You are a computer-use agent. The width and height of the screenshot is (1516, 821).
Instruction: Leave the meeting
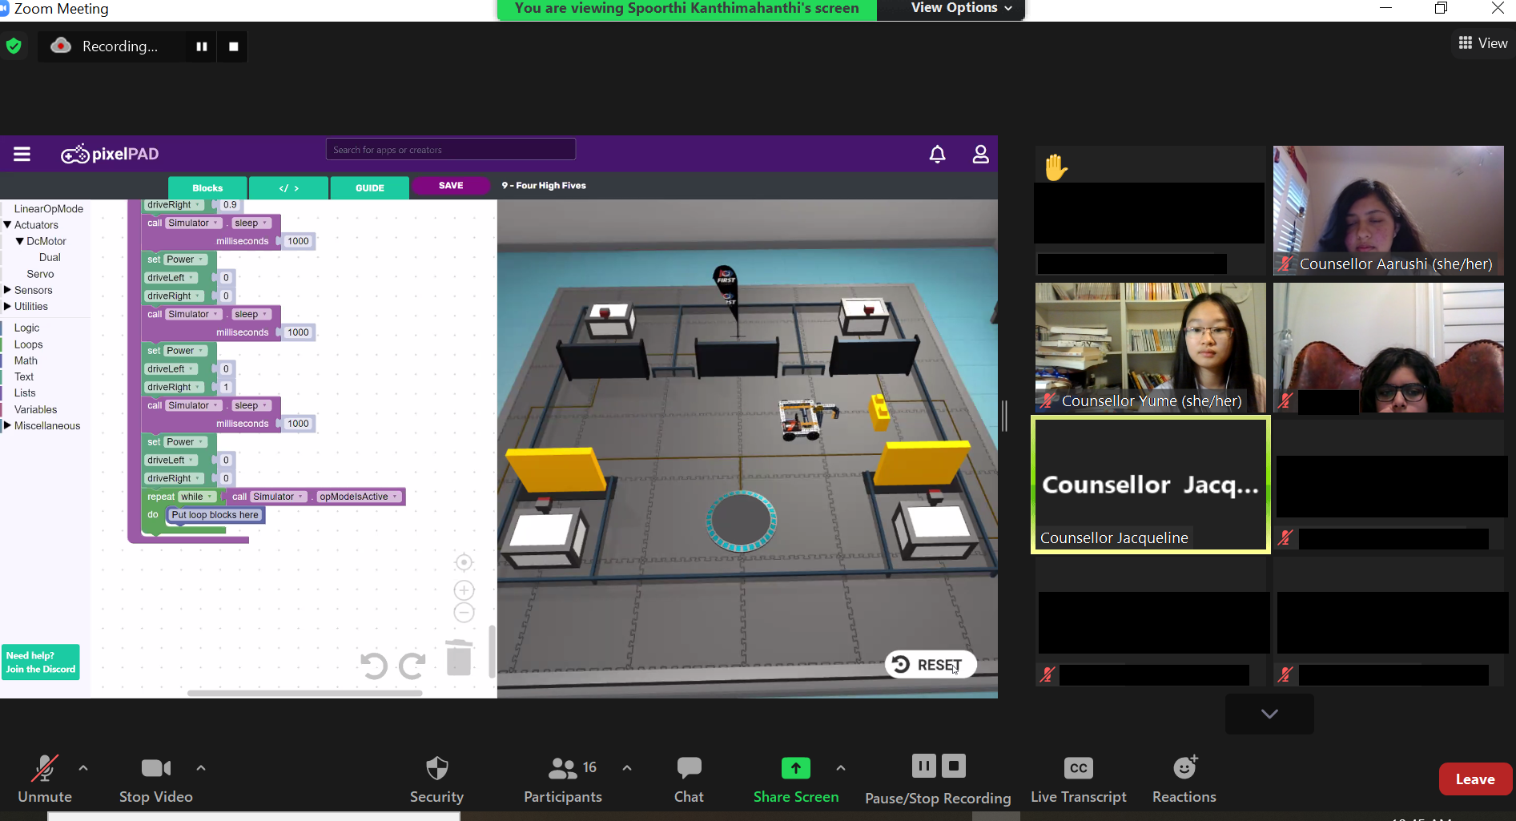[1475, 779]
